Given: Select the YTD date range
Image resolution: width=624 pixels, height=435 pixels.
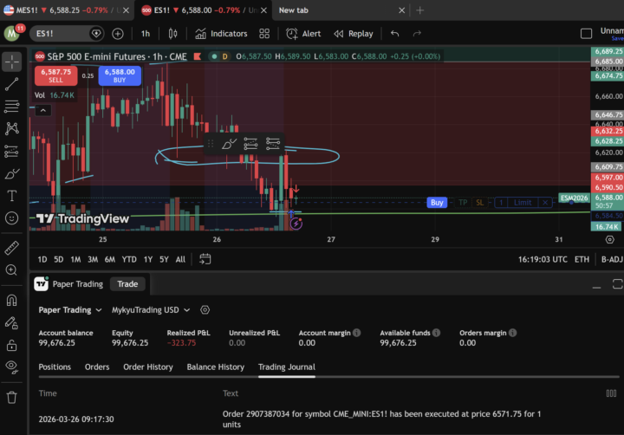Looking at the screenshot, I should (129, 259).
